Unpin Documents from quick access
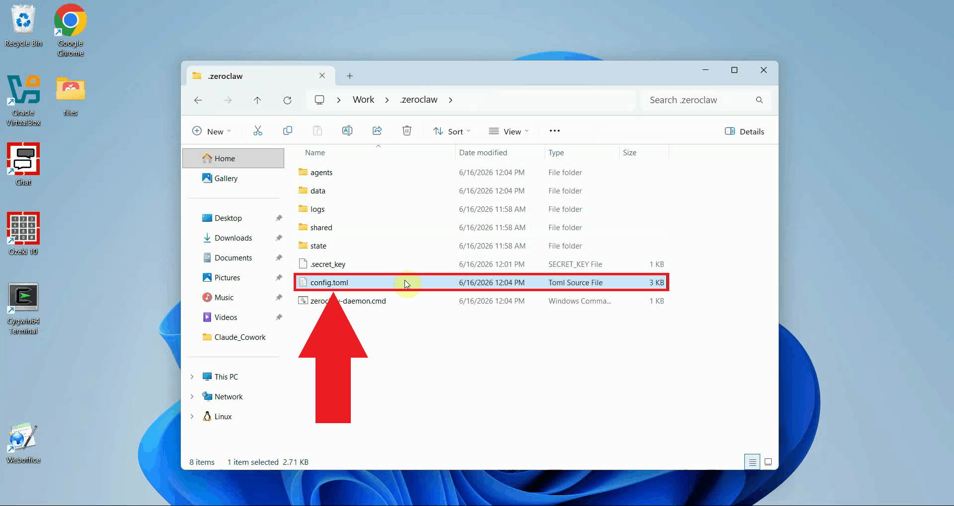The width and height of the screenshot is (954, 506). tap(279, 258)
